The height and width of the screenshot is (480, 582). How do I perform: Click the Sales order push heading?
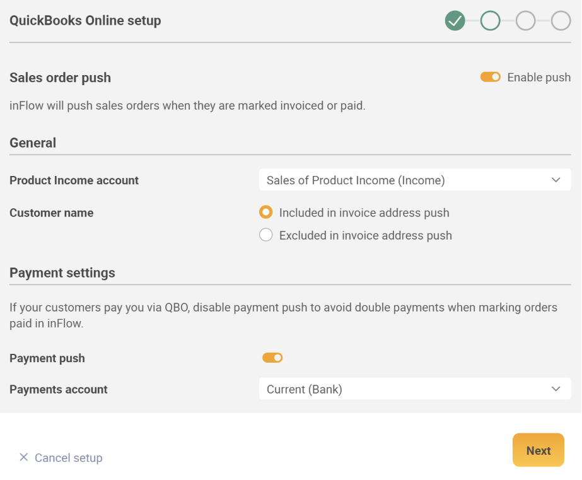[60, 78]
